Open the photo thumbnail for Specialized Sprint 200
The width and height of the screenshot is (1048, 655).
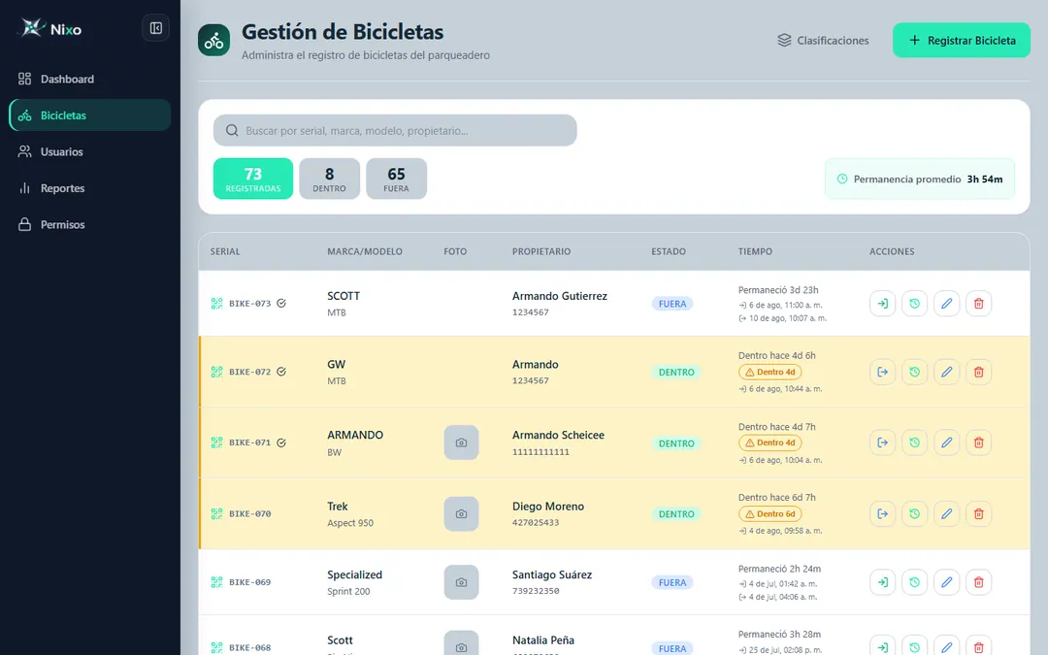click(x=461, y=582)
